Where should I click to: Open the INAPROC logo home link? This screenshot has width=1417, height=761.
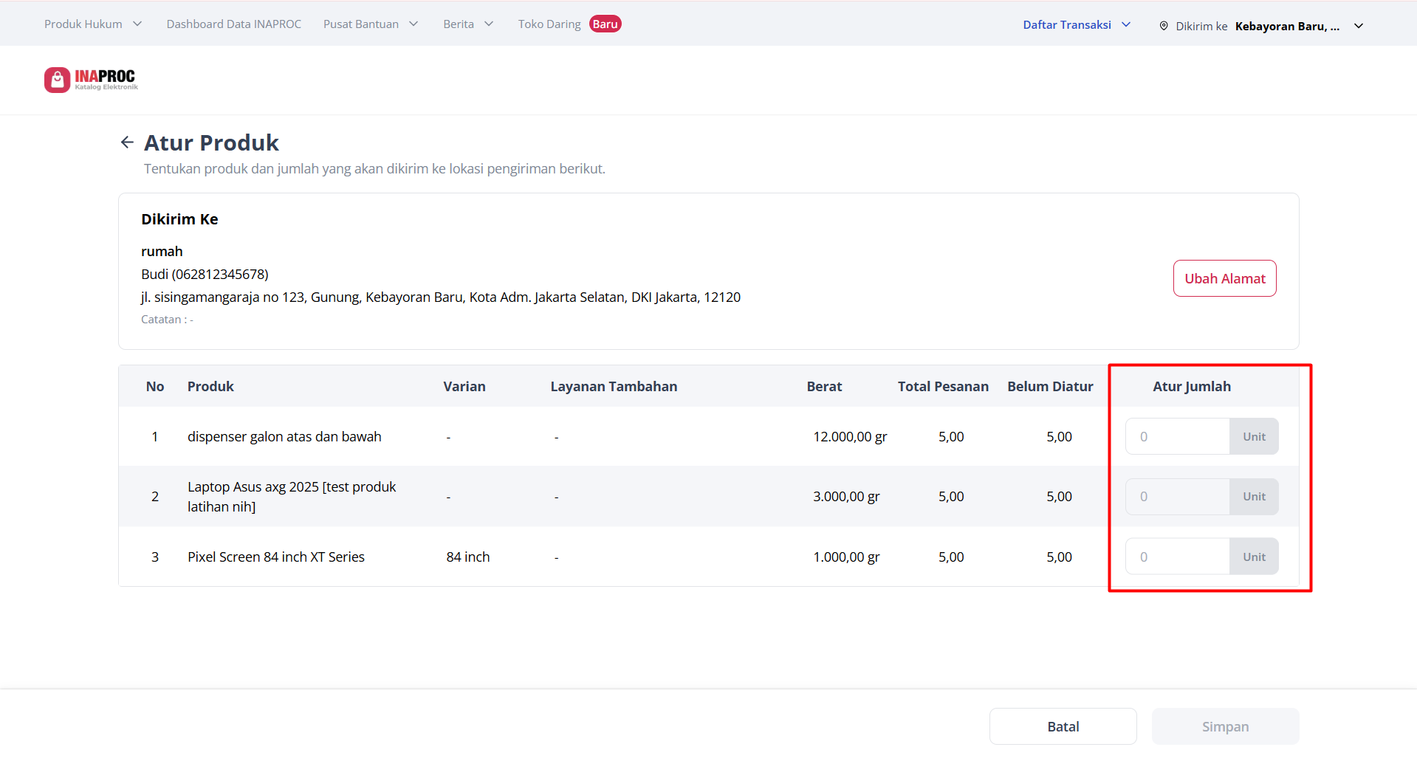pos(92,80)
